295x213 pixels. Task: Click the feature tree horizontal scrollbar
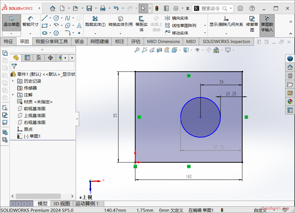pyautogui.click(x=38, y=196)
